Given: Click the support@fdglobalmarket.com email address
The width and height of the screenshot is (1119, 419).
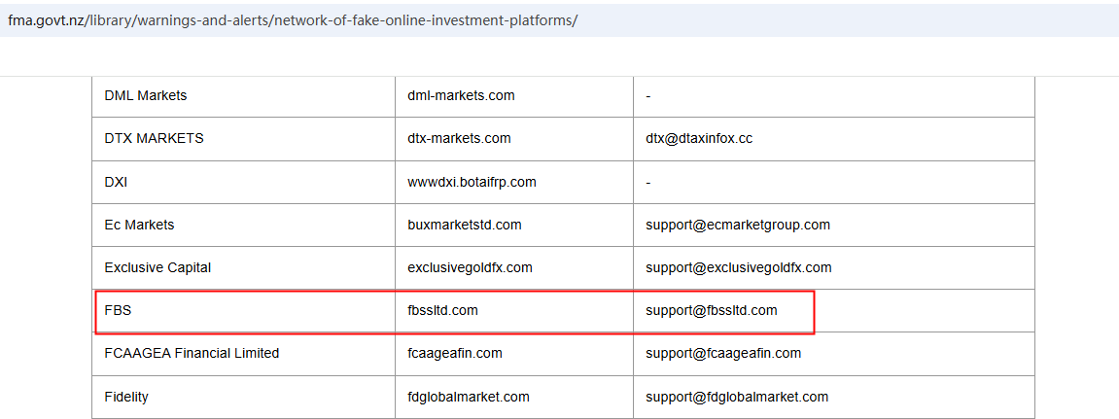Looking at the screenshot, I should (737, 397).
